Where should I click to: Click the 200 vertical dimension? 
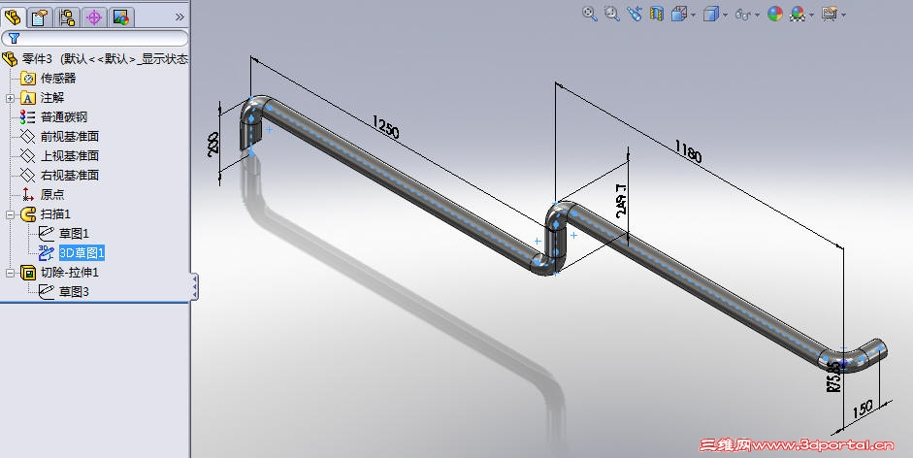click(213, 143)
